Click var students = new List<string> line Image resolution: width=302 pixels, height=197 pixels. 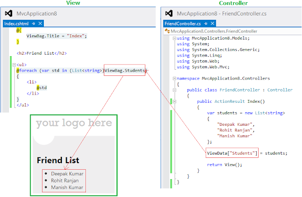tap(246, 113)
